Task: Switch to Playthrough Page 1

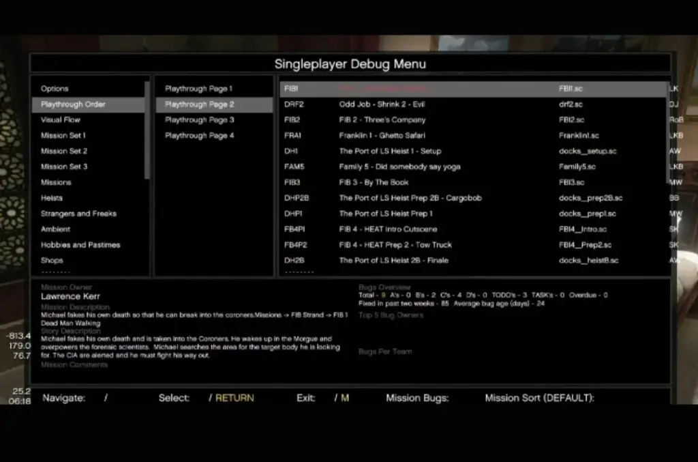Action: pyautogui.click(x=198, y=89)
